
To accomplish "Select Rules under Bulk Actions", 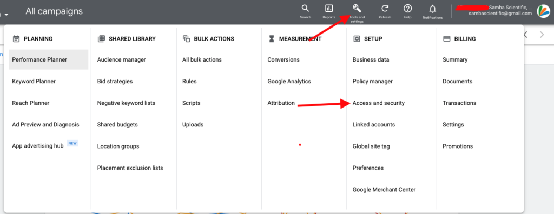I will pyautogui.click(x=189, y=81).
